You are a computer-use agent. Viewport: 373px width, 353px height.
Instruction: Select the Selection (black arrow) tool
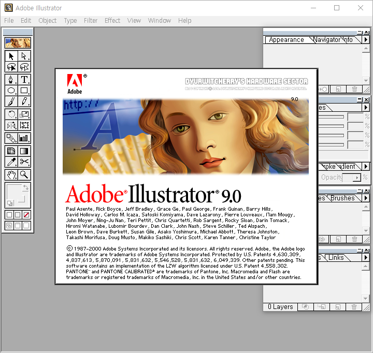click(x=11, y=56)
